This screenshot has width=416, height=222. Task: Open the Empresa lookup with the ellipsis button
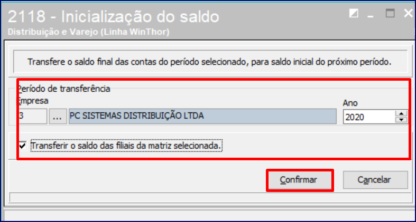[58, 116]
